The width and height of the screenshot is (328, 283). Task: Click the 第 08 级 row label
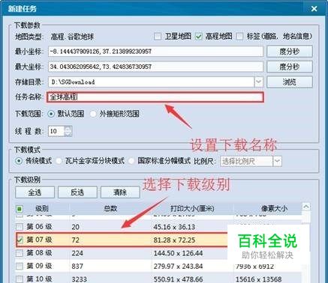[x=39, y=253]
